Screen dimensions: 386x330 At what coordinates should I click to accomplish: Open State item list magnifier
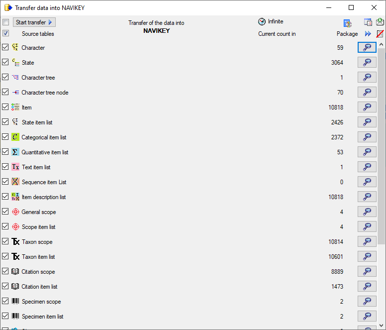367,122
